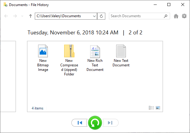Go up one folder level
The height and width of the screenshot is (133, 190).
pyautogui.click(x=31, y=16)
